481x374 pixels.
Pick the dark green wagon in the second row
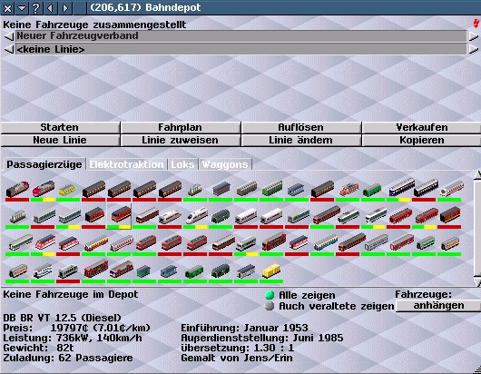click(221, 215)
